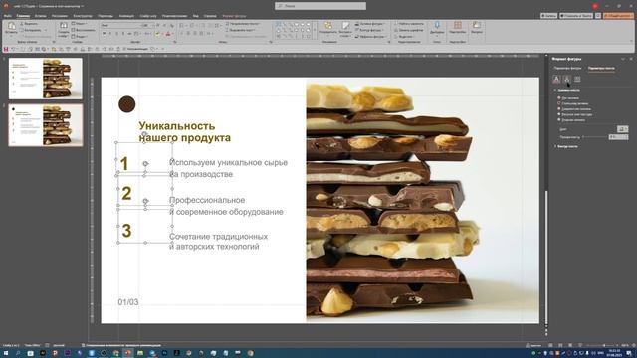Click the Undo icon in Quick Access Toolbar
Viewport: 637px width, 358px height.
coord(13,49)
